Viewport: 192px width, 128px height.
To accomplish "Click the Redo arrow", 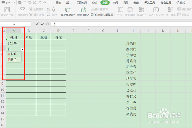I will 45,3.
